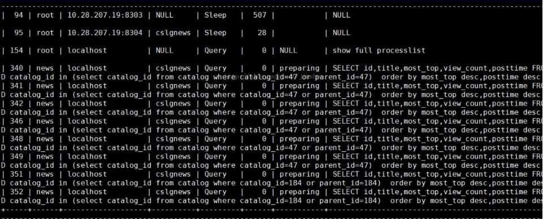The width and height of the screenshot is (543, 219).
Task: Click the 'preparing' state in row 340
Action: (x=299, y=68)
